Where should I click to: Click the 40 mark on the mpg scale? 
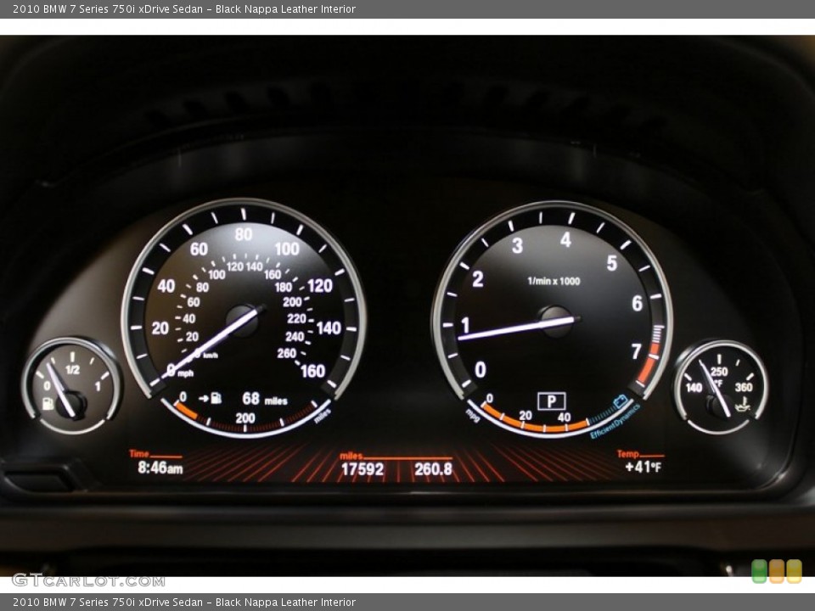[x=565, y=417]
